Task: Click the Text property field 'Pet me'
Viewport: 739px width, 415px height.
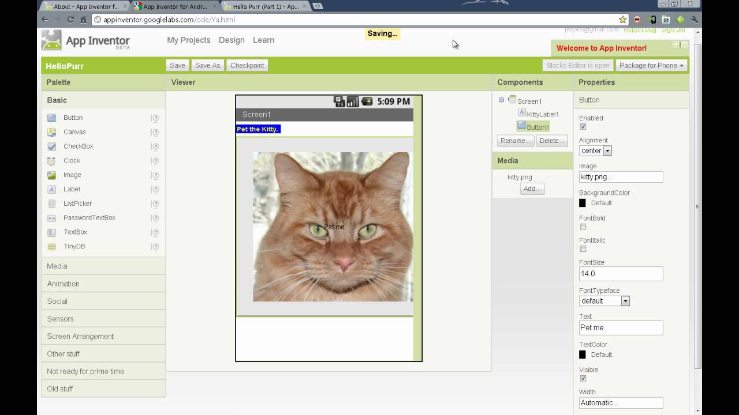Action: (x=621, y=327)
